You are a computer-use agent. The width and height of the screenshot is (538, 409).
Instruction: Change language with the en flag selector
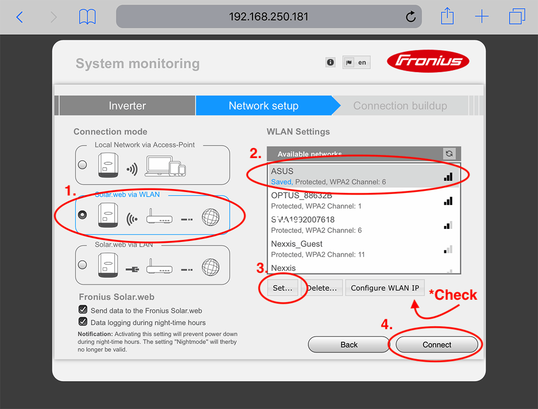coord(356,62)
